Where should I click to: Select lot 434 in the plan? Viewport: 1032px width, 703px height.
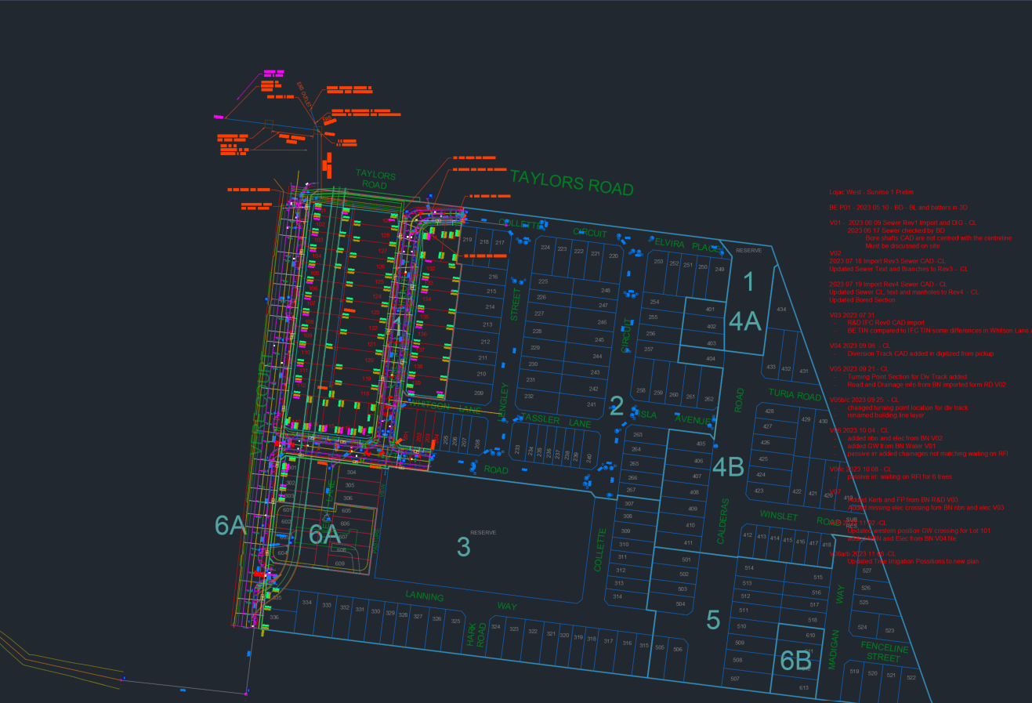click(781, 310)
